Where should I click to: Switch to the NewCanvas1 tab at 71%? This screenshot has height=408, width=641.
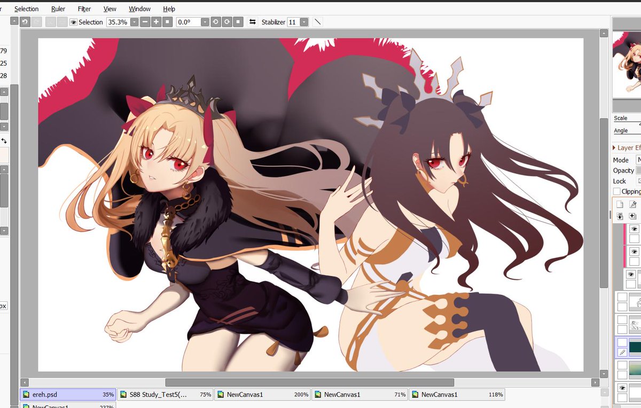[x=359, y=395]
